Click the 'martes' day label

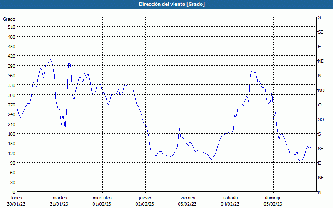(60, 198)
